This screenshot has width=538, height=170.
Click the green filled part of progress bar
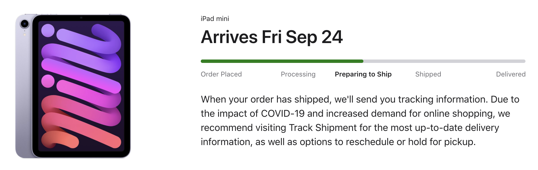282,61
